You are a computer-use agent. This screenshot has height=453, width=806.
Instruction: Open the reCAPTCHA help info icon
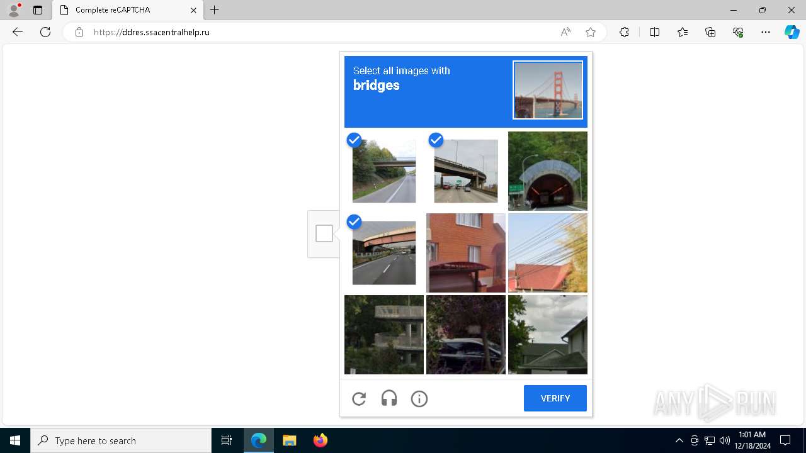click(x=419, y=398)
